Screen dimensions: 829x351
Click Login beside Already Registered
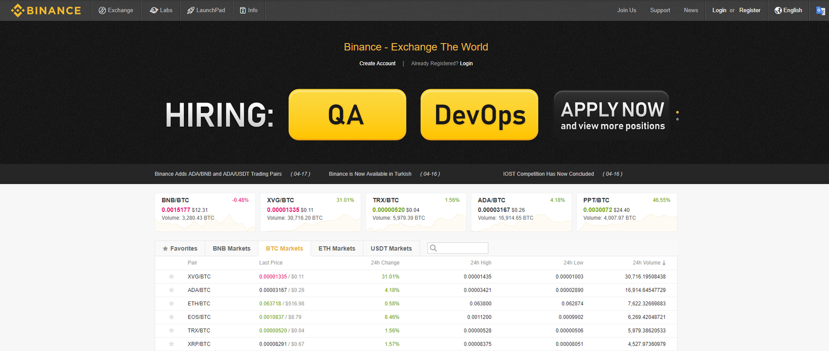tap(466, 64)
